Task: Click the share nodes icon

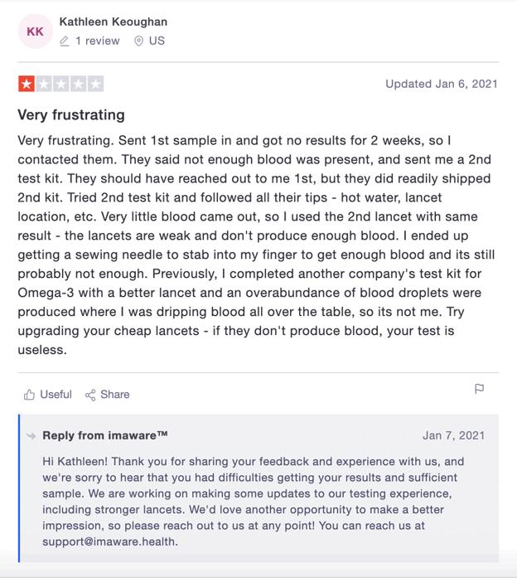Action: click(90, 395)
